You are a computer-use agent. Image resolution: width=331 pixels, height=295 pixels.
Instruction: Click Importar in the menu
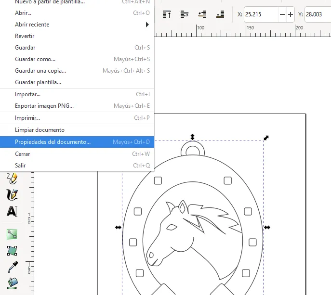click(x=28, y=94)
